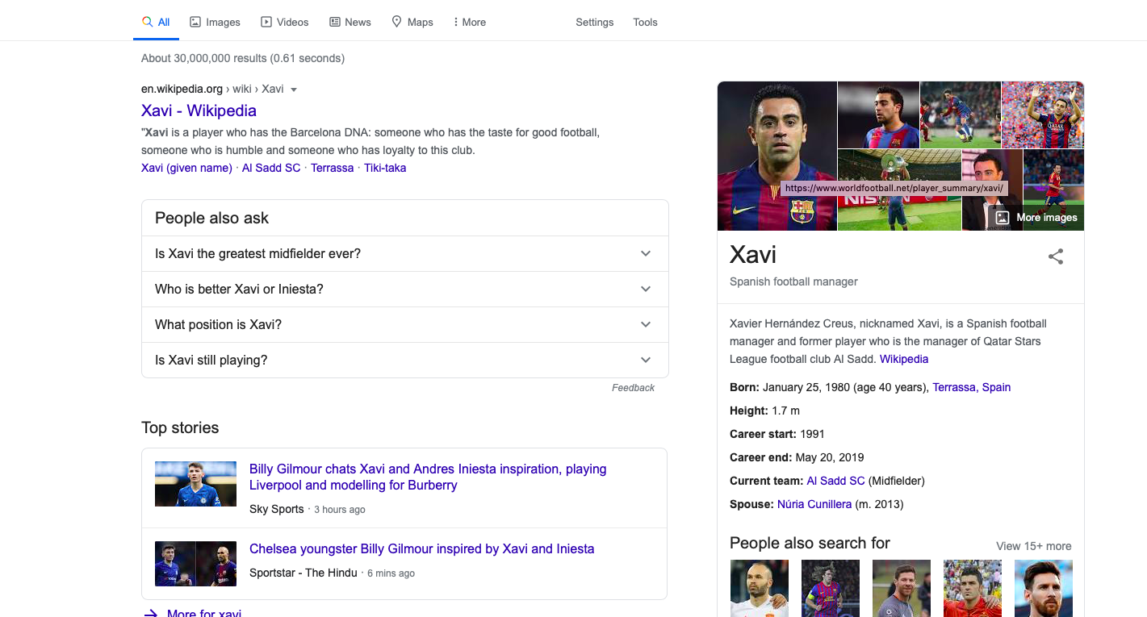Click Núria Cunillera spouse link
1147x617 pixels.
tap(814, 504)
